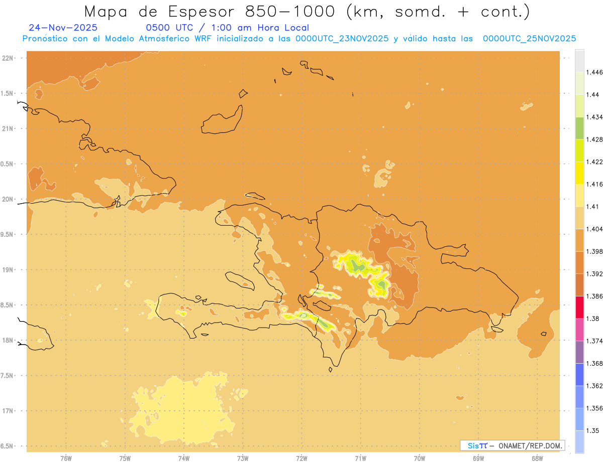Pick the pink legend swatch between 1.374 and 1.38
This screenshot has height=465, width=603.
pos(579,330)
